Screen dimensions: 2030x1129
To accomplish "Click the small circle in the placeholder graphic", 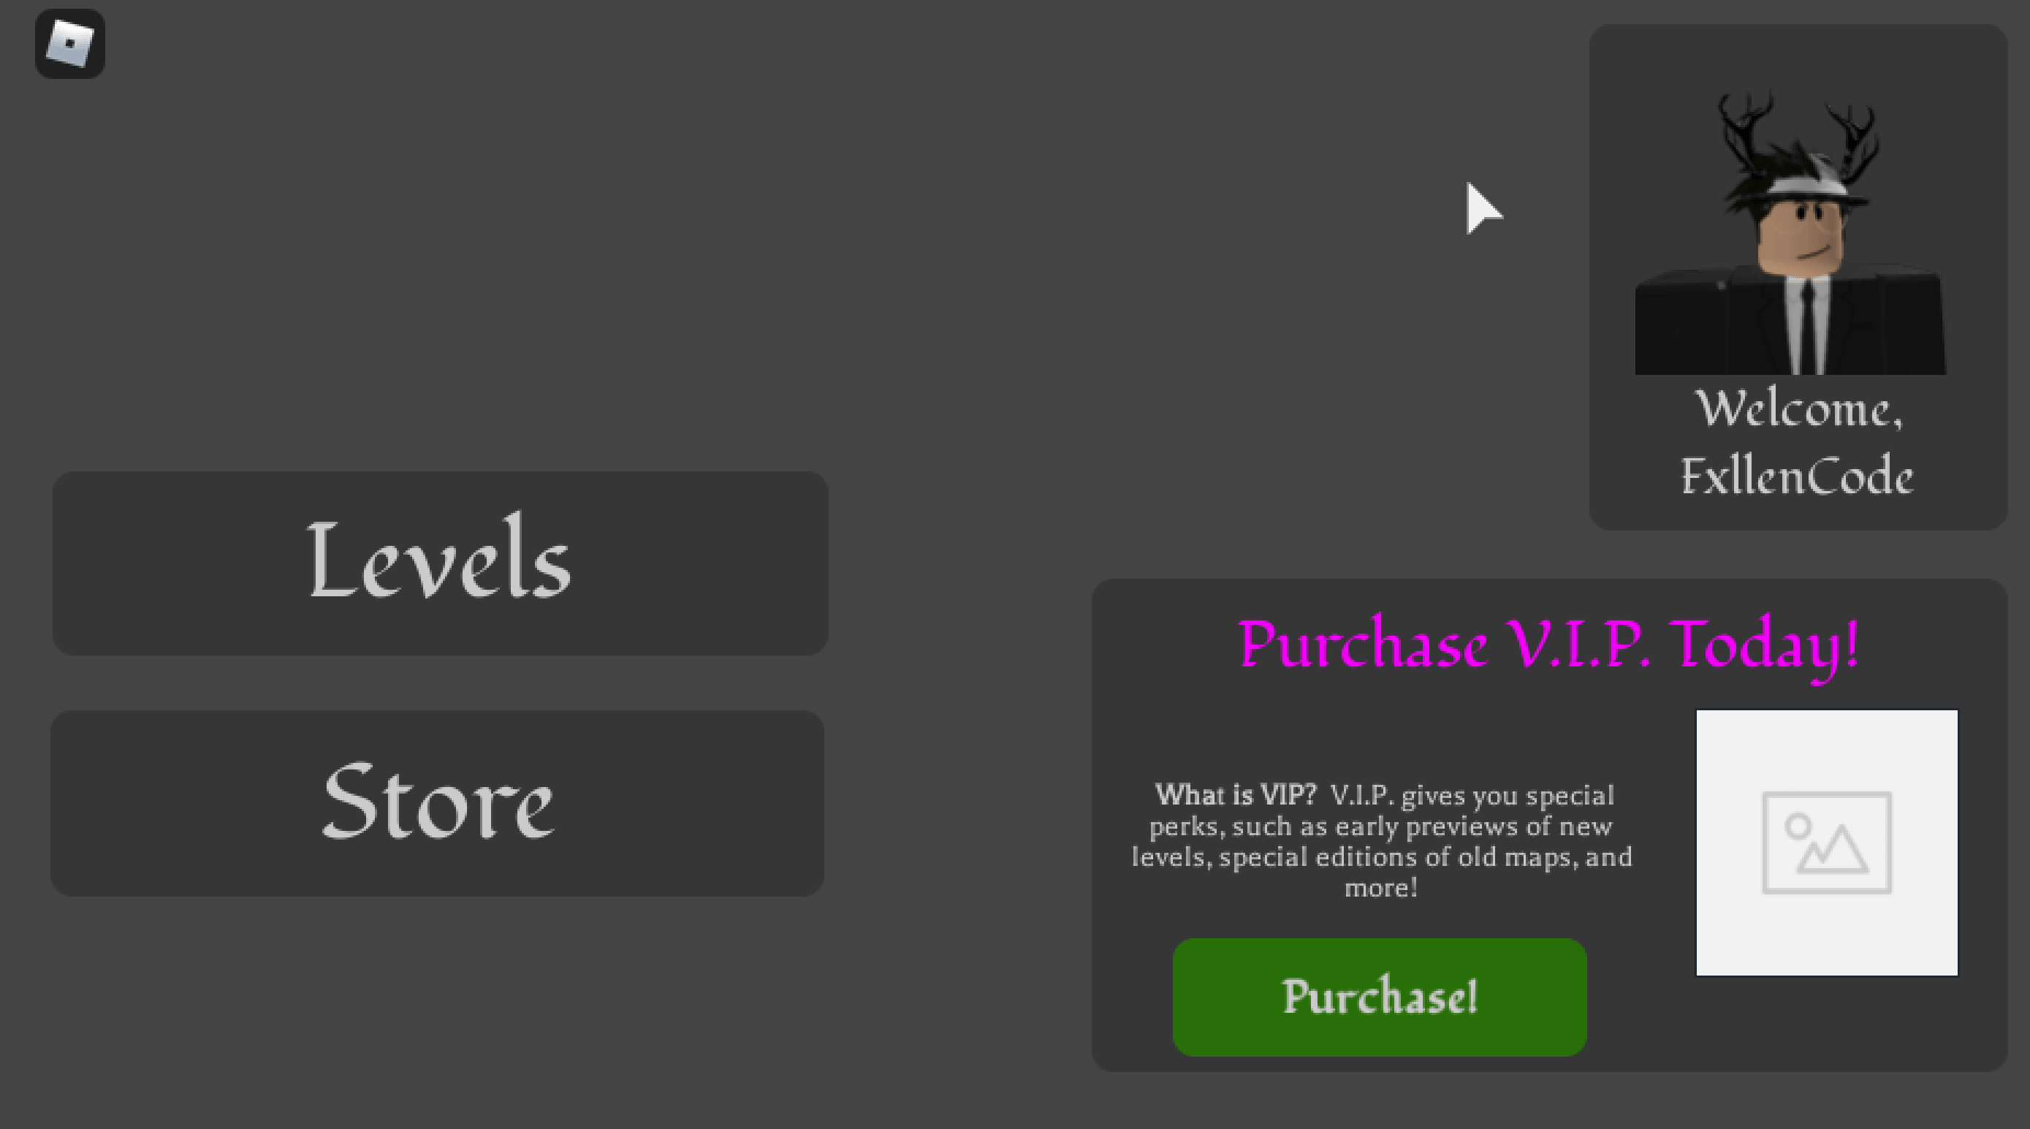I will [x=1798, y=826].
